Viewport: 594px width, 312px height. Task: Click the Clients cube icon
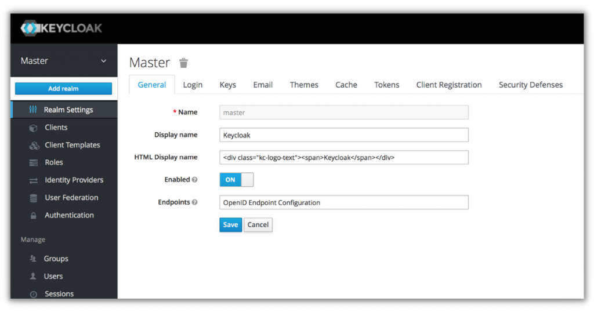(x=34, y=128)
